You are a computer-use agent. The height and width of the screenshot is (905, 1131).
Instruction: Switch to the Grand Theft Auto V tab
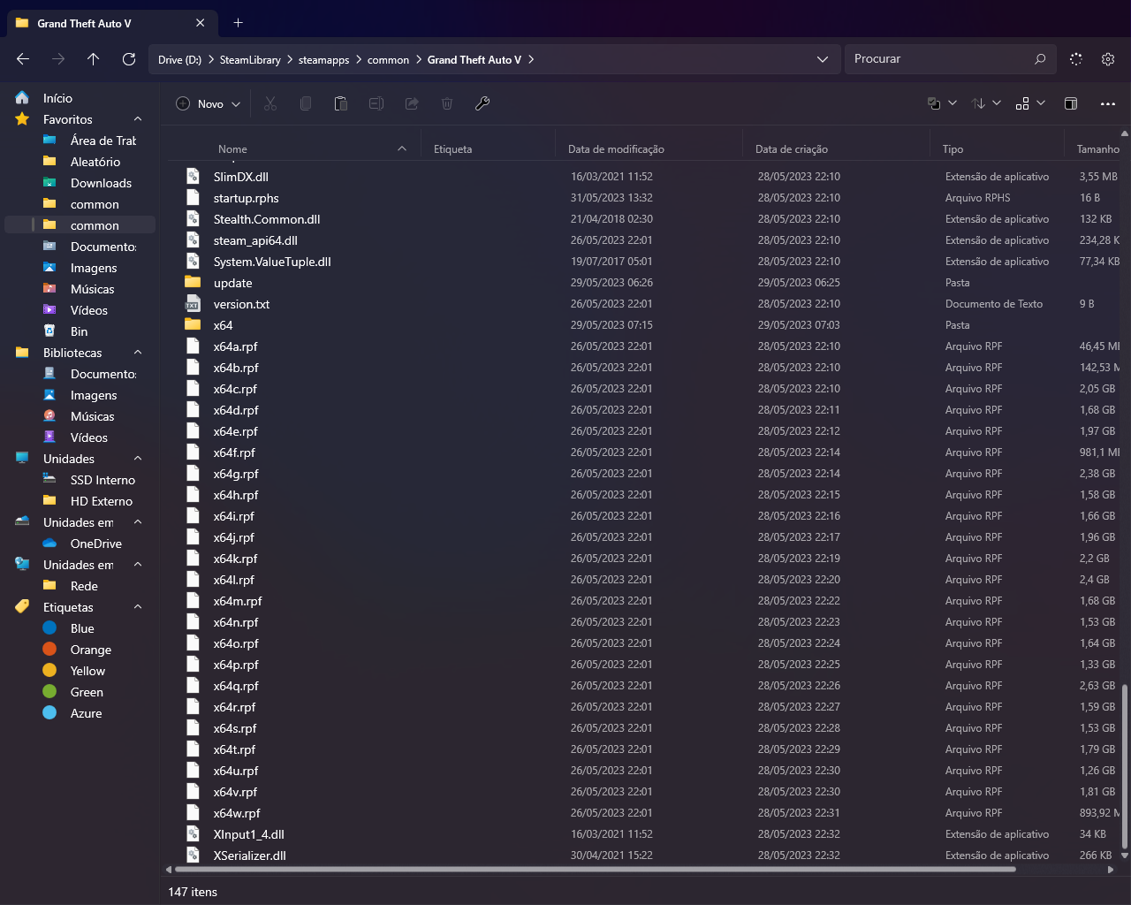click(x=112, y=23)
